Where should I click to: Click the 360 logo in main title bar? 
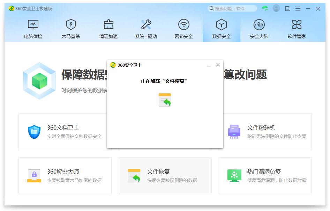pos(12,8)
